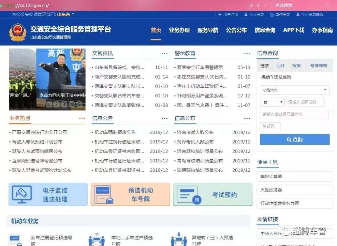Click the browser search magnifier icon
The image size is (337, 246).
pos(327,5)
